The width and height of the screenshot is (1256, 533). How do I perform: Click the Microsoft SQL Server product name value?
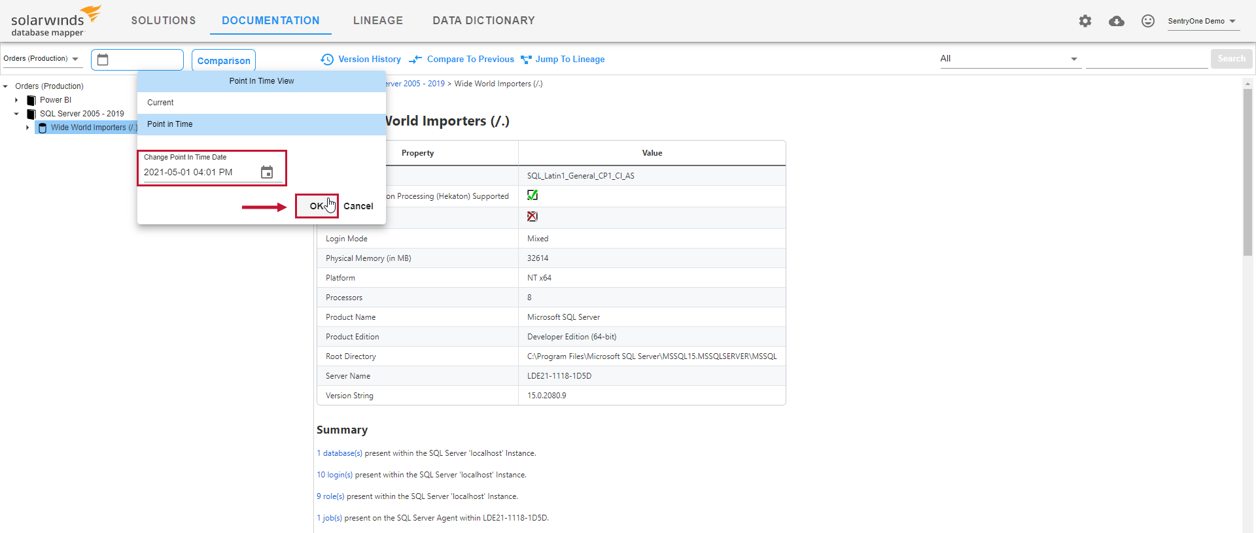coord(563,317)
